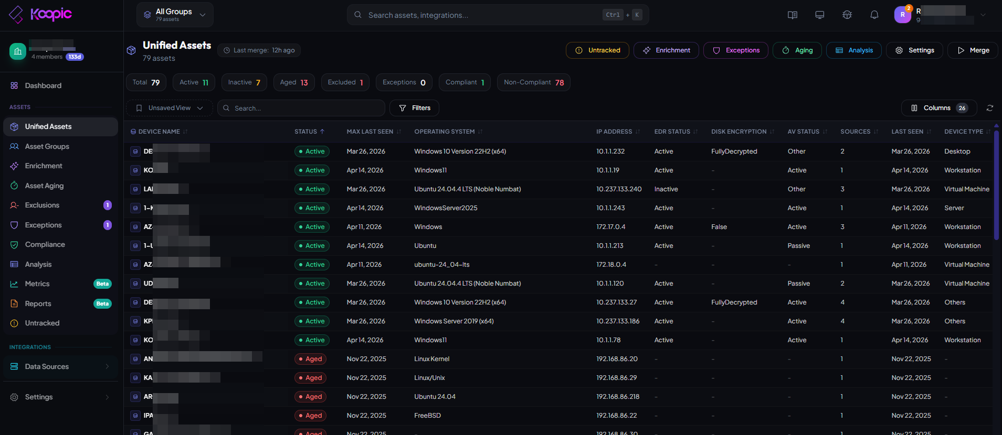Click the asset table Search field
Viewport: 1002px width, 435px height.
click(301, 108)
